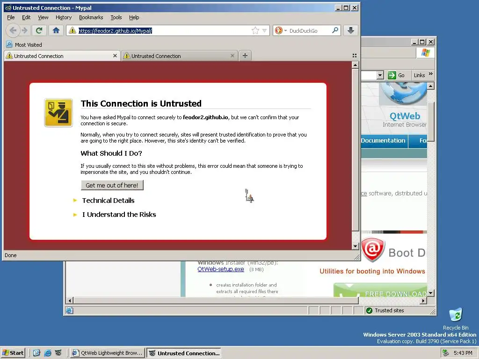Open the Bookmarks menu in Mypal
Image resolution: width=479 pixels, height=359 pixels.
click(91, 17)
